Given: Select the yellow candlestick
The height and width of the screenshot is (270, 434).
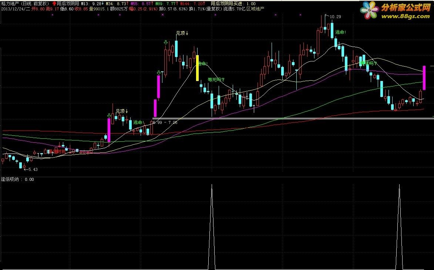Looking at the screenshot, I should tap(197, 68).
